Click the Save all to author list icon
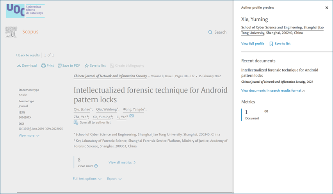Viewport: 333px width, 194px height. pyautogui.click(x=76, y=122)
